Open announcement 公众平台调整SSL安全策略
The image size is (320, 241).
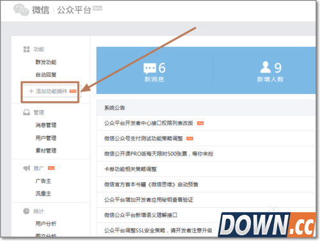[158, 231]
